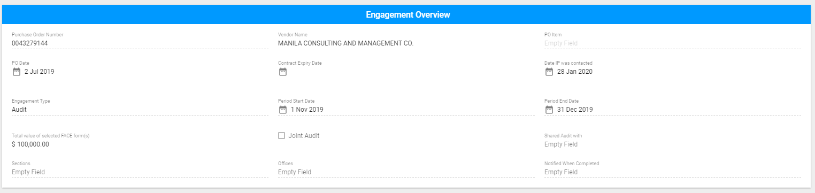Click the Joint Audit label text
This screenshot has height=193, width=815.
coord(304,136)
